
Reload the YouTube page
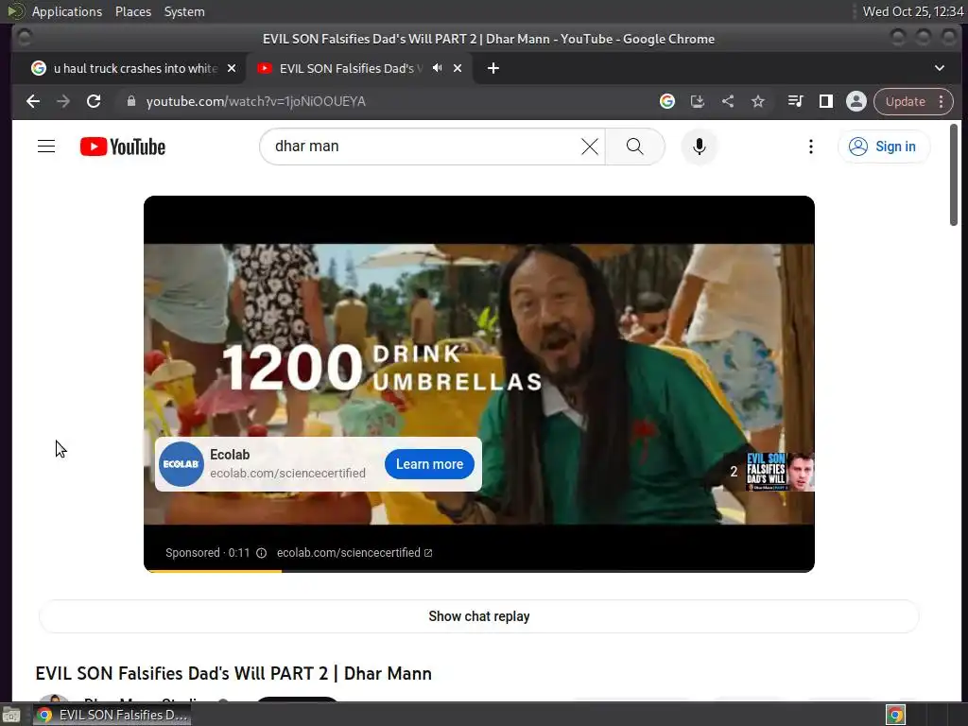(94, 101)
